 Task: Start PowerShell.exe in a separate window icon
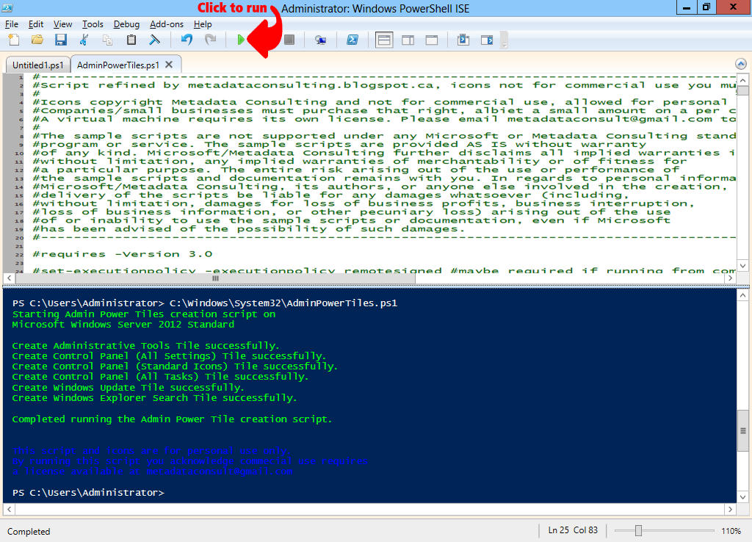click(x=352, y=40)
